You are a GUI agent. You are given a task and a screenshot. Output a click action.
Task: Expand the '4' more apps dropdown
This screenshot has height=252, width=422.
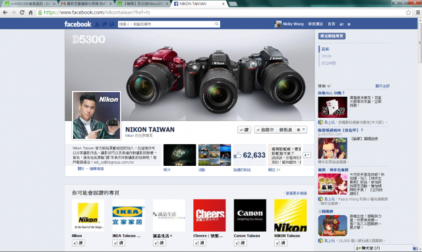[x=307, y=155]
